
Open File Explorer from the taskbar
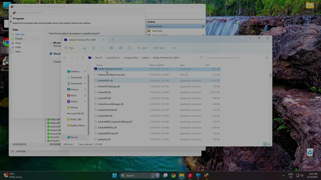[x=182, y=175]
